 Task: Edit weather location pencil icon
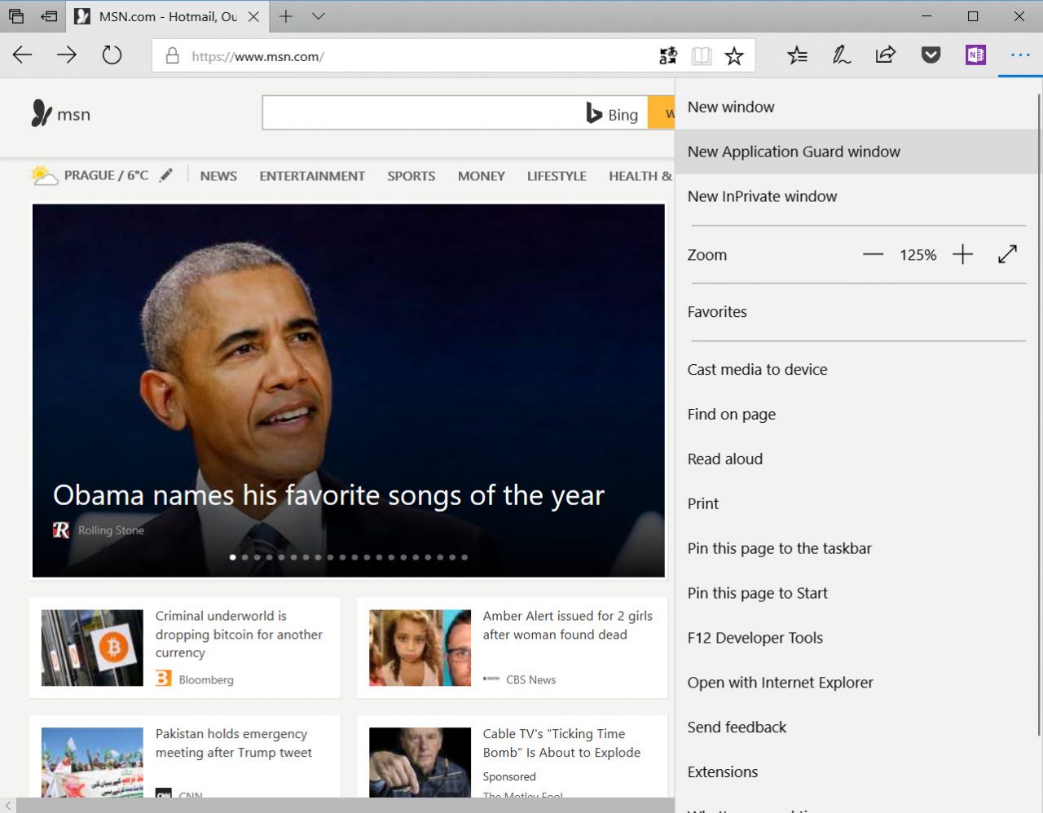tap(166, 174)
